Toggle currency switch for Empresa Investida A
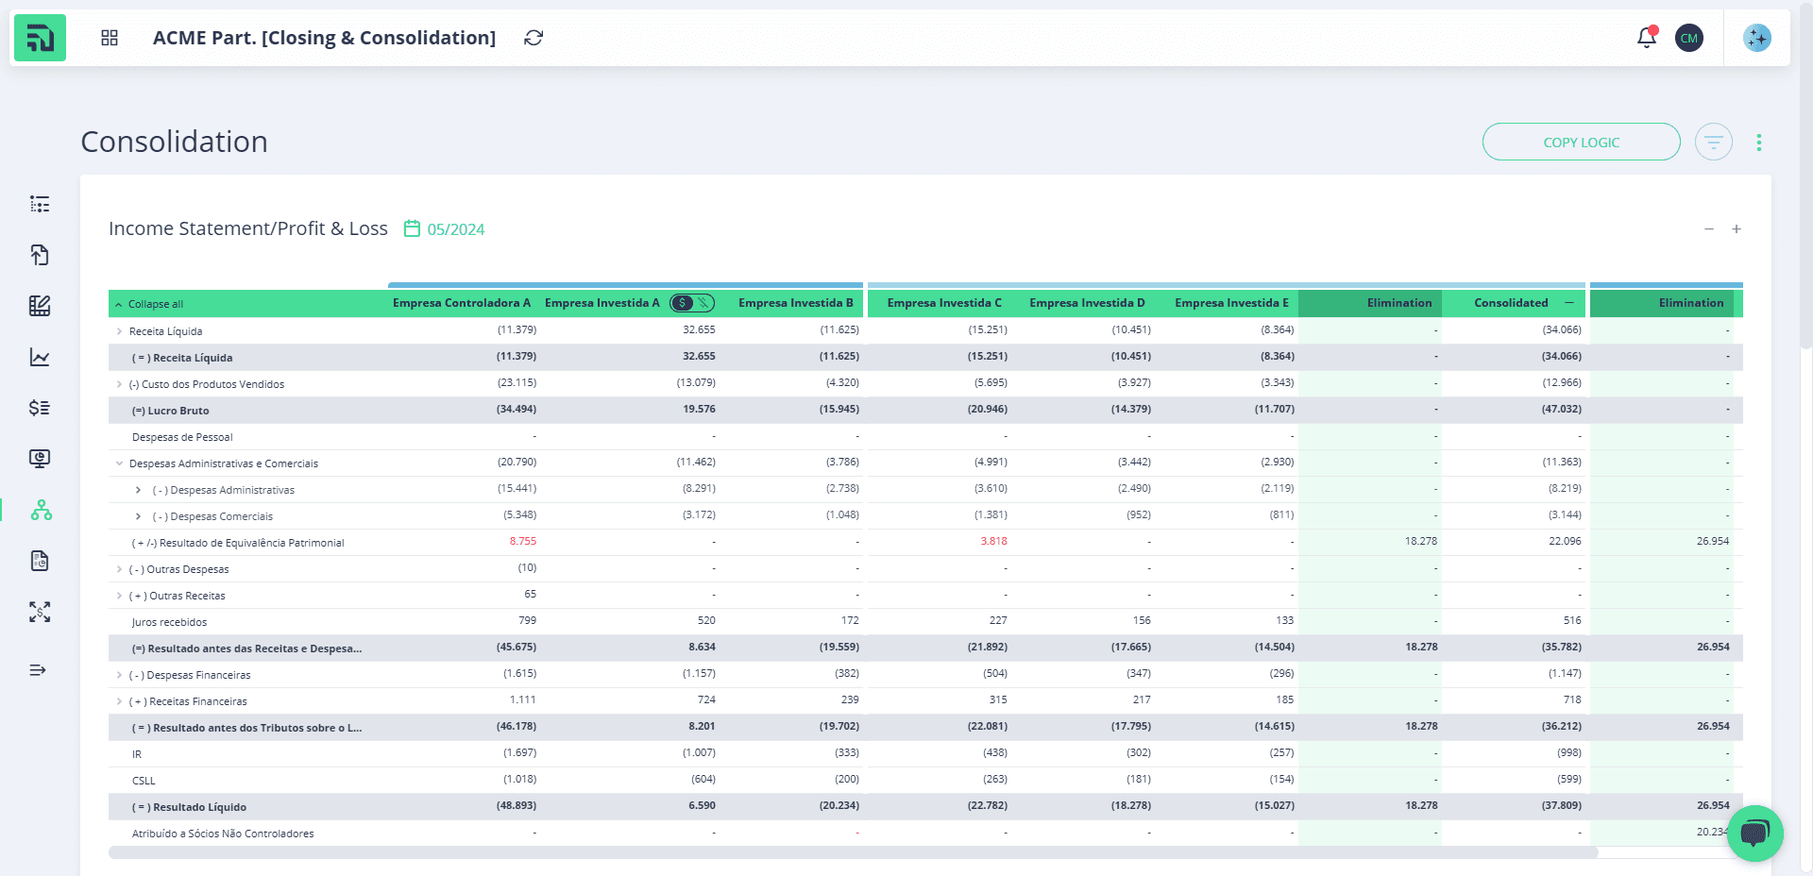Screen dimensions: 1813x876 [x=692, y=303]
